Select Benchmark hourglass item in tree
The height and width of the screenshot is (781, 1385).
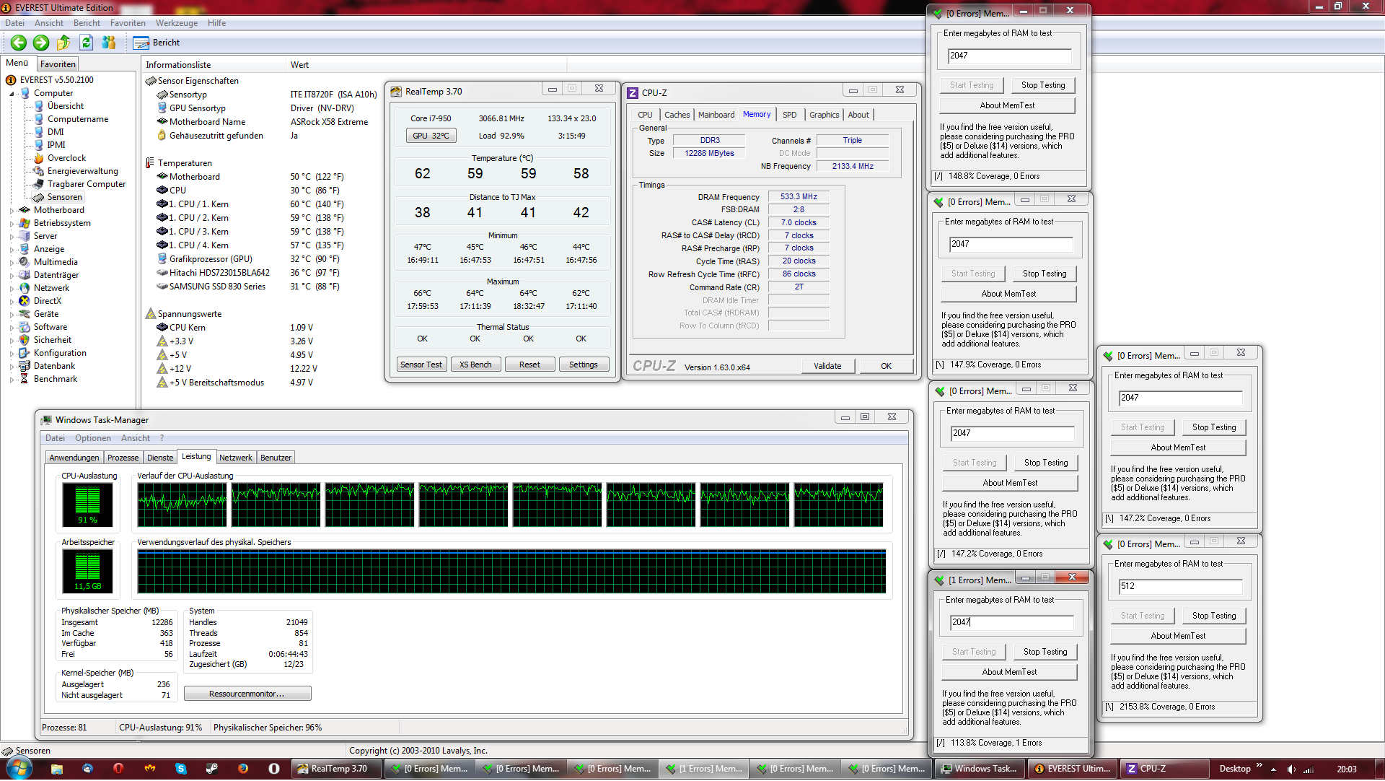55,379
